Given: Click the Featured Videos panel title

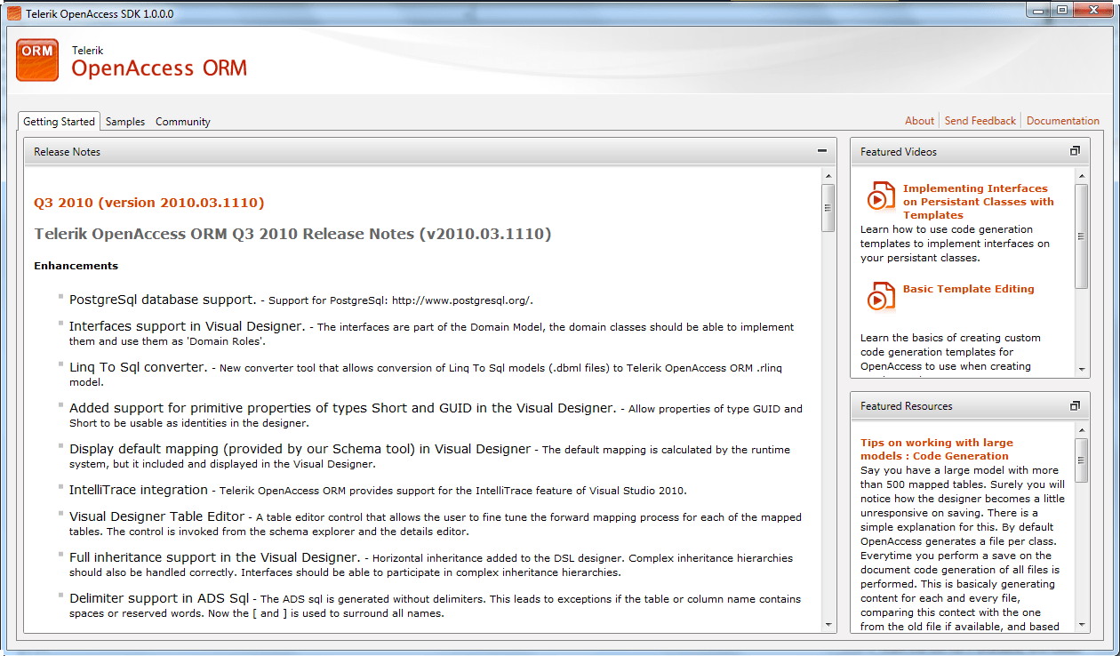Looking at the screenshot, I should coord(899,152).
